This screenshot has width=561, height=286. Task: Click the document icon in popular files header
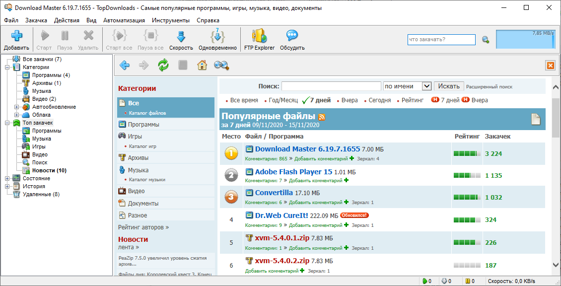536,119
